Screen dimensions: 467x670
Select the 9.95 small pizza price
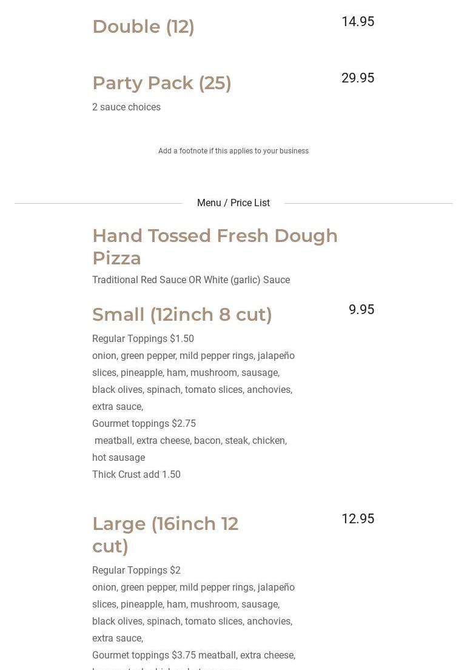(361, 310)
